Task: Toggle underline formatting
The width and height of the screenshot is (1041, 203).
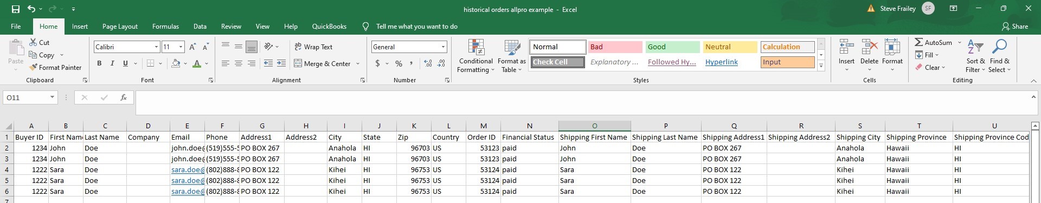Action: [x=125, y=63]
